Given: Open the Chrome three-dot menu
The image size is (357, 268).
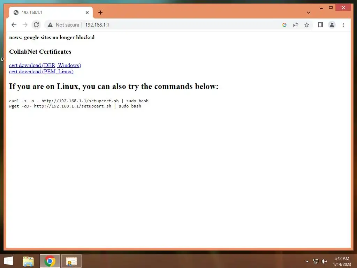Looking at the screenshot, I should pos(343,25).
